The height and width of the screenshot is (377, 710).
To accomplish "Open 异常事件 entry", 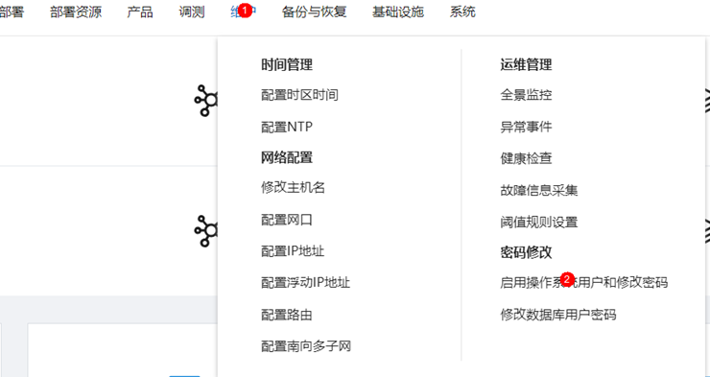I will point(526,127).
